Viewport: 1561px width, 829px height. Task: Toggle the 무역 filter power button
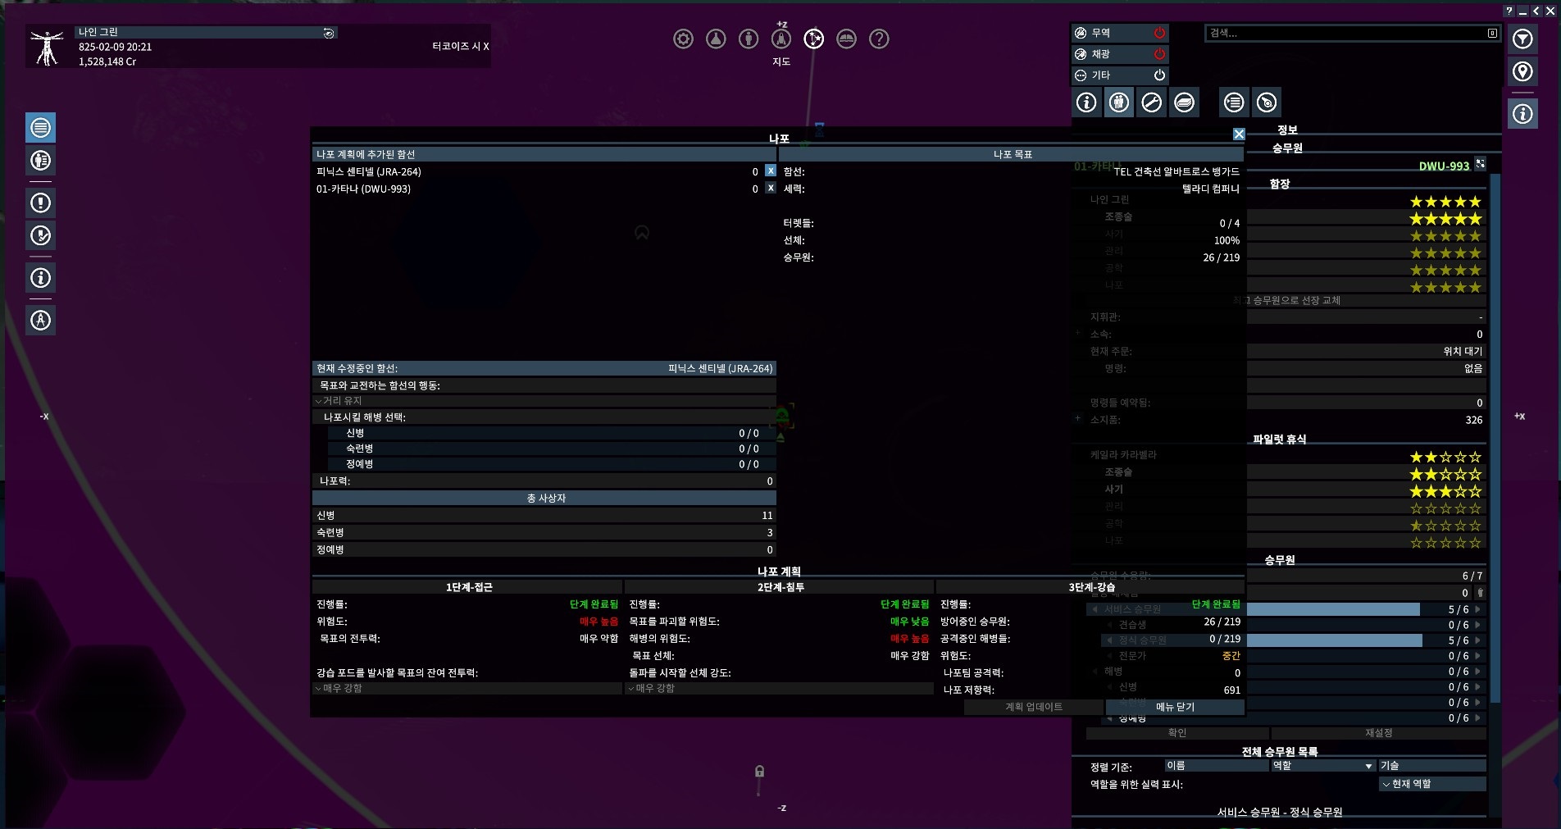1159,33
